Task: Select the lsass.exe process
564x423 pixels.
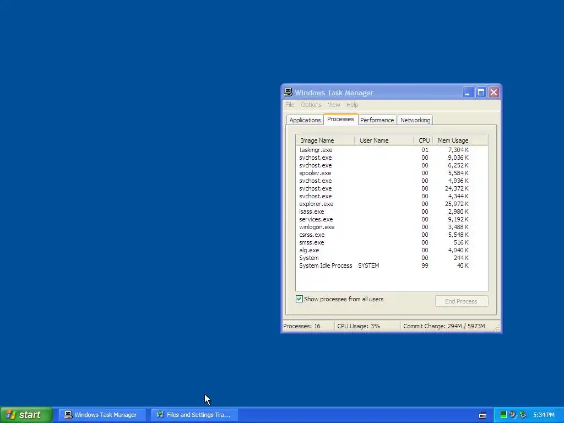Action: 384,211
